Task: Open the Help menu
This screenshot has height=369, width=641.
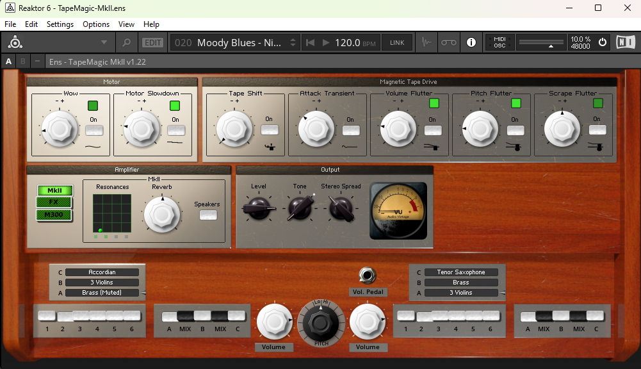Action: 151,24
